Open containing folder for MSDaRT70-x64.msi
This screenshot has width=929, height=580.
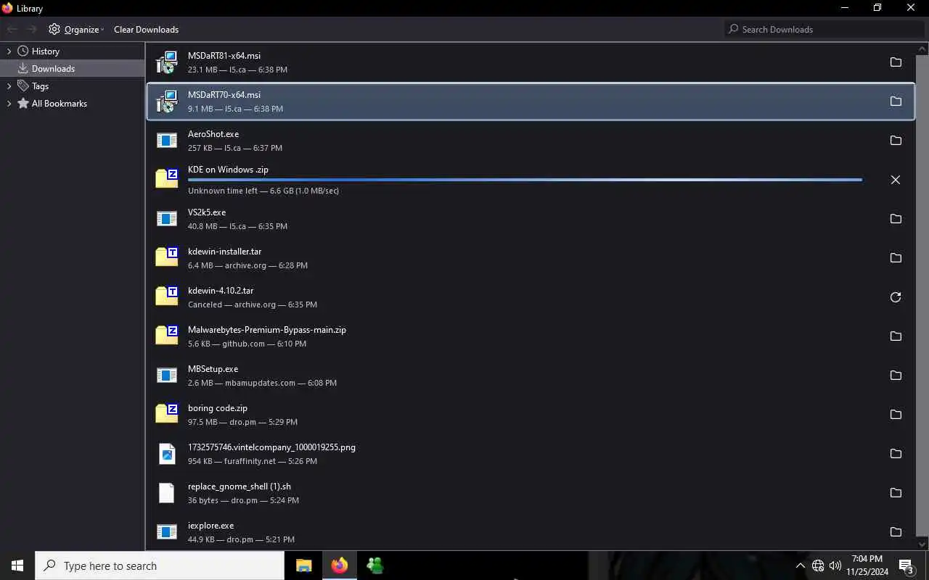[896, 101]
